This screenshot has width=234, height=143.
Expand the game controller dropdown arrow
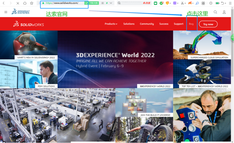[193, 3]
